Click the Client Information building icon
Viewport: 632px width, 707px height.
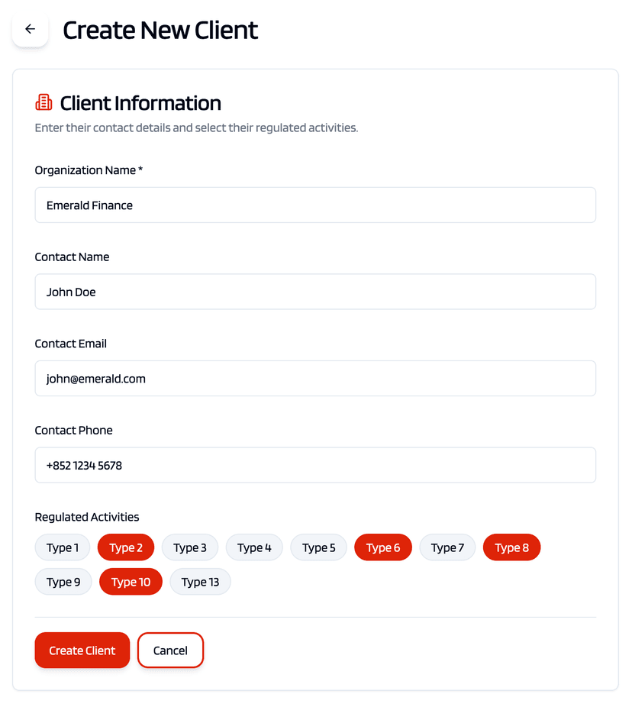[x=44, y=102]
